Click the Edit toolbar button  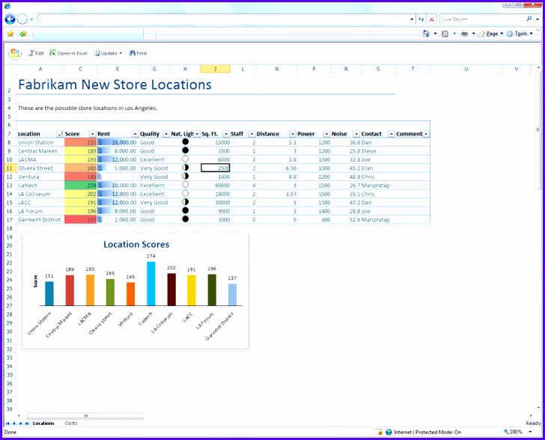point(36,53)
